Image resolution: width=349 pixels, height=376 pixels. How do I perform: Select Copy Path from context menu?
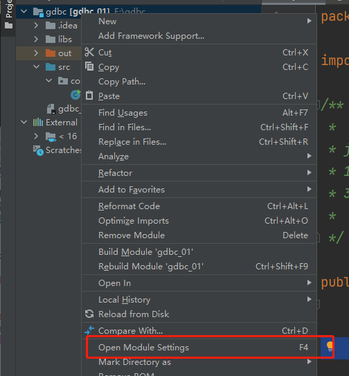tap(199, 82)
